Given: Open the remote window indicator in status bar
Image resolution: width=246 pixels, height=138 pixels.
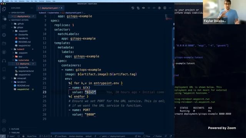Looking at the screenshot, I should click(3, 136).
